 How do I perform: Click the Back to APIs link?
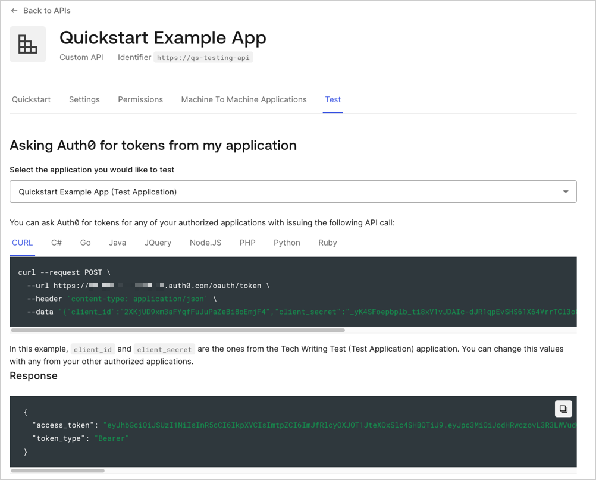[x=47, y=11]
